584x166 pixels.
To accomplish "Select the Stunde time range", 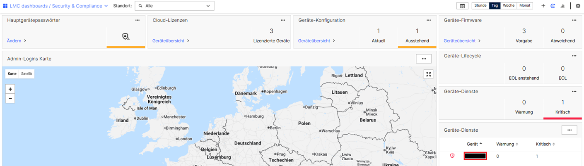I will pos(480,6).
